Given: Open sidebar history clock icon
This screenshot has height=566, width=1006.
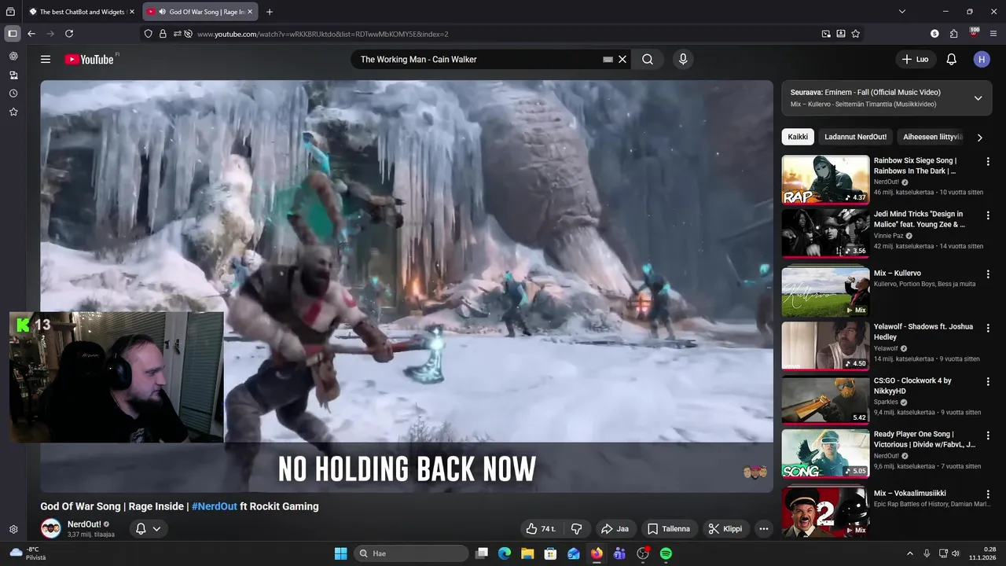Looking at the screenshot, I should tap(13, 94).
